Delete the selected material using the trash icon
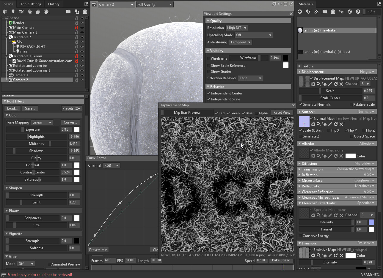 (x=333, y=12)
